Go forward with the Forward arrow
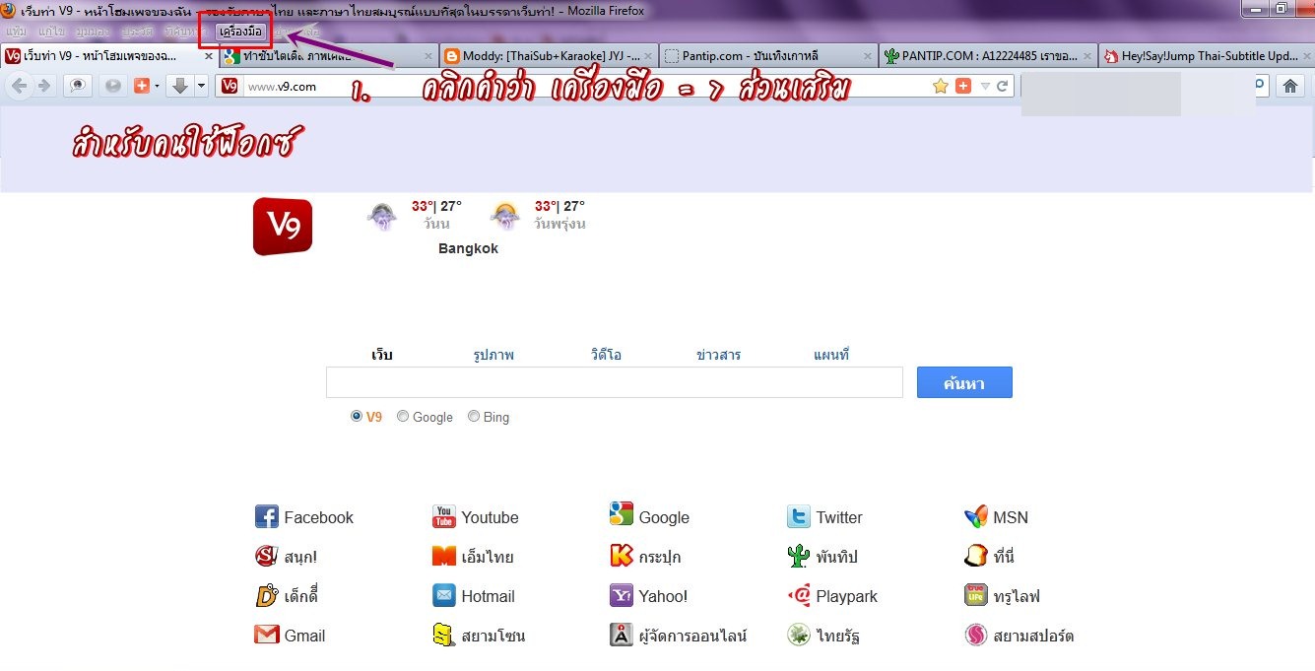The height and width of the screenshot is (671, 1315). click(x=43, y=86)
